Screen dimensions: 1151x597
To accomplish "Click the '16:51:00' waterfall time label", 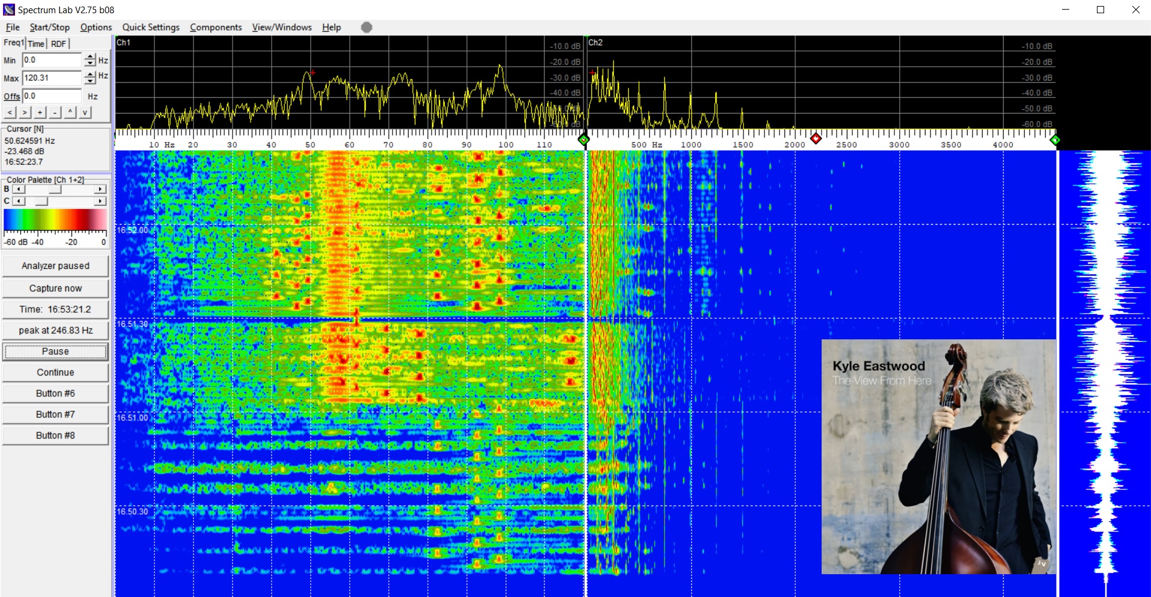I will tap(132, 417).
